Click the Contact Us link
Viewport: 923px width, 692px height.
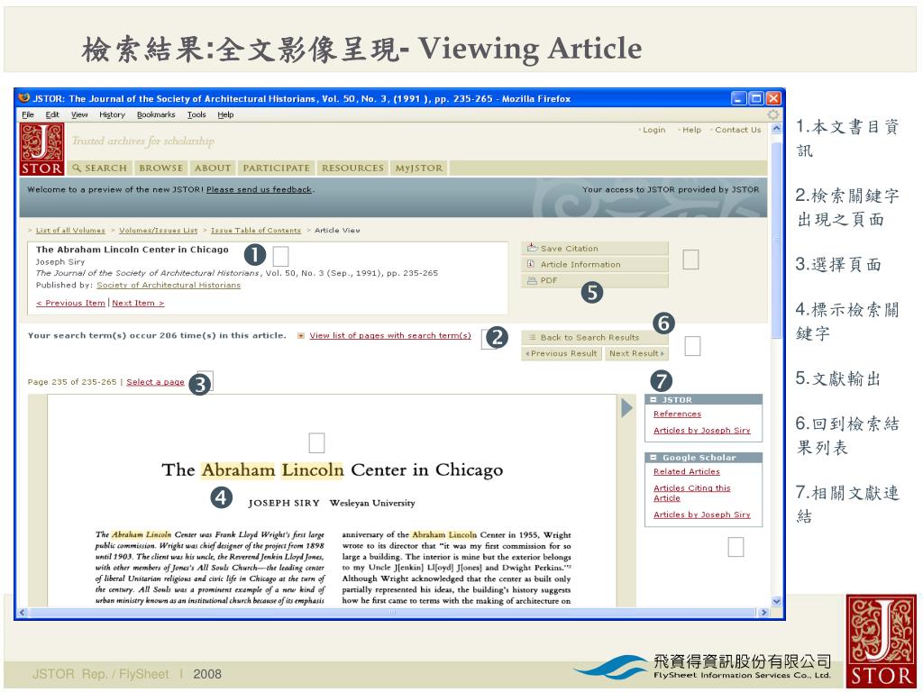coord(737,130)
